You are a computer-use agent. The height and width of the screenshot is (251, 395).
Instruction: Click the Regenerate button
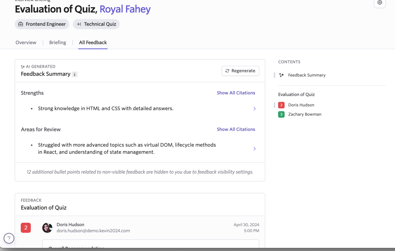click(x=240, y=71)
